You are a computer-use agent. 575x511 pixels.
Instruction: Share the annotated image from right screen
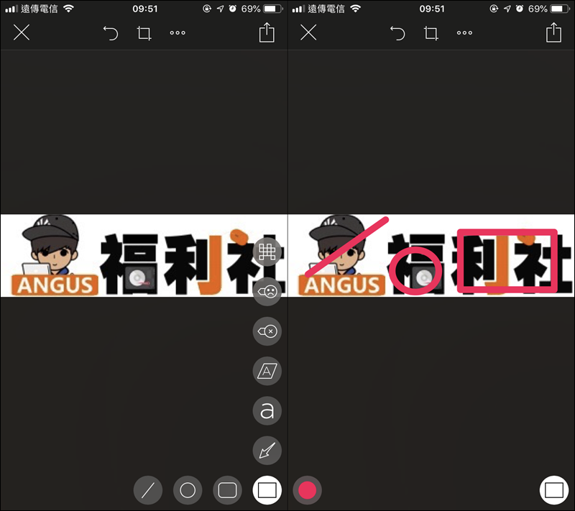[553, 32]
